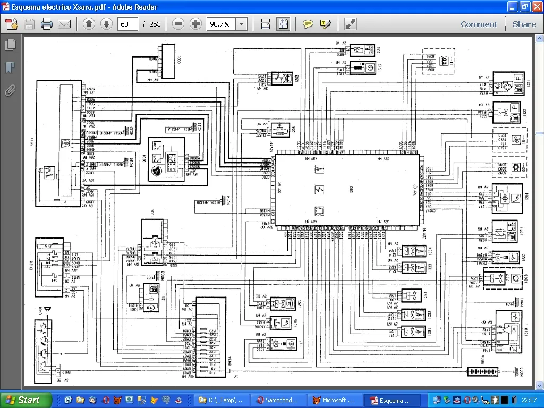This screenshot has width=544, height=408.
Task: Open the page thumbnails panel
Action: [x=10, y=46]
